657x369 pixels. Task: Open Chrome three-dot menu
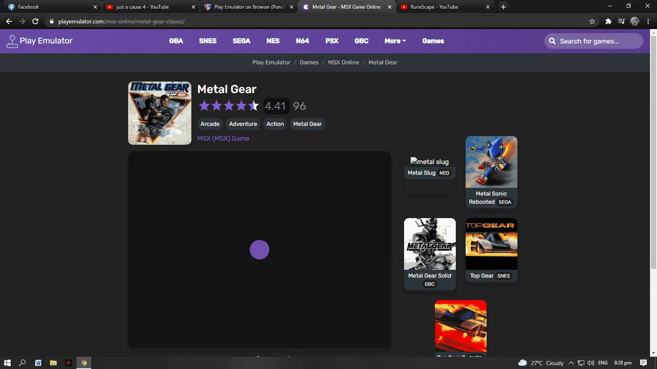(x=648, y=21)
